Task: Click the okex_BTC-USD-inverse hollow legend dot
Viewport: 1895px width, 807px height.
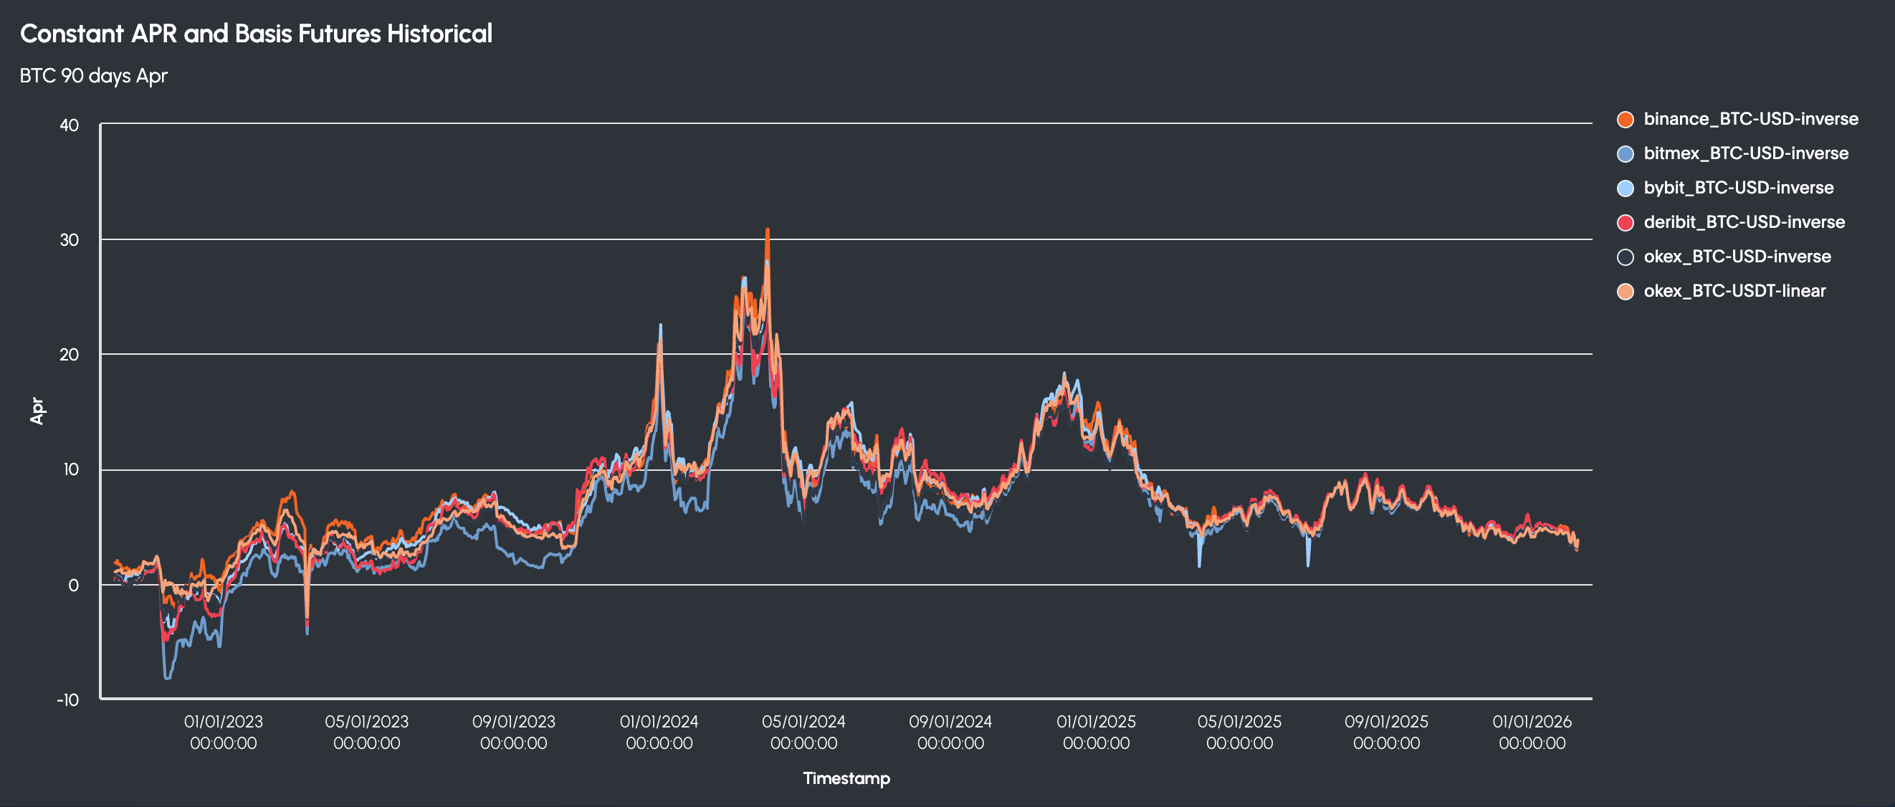Action: tap(1625, 257)
